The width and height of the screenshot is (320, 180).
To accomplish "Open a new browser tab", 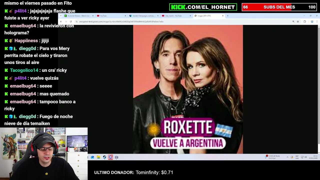I will pos(228,16).
